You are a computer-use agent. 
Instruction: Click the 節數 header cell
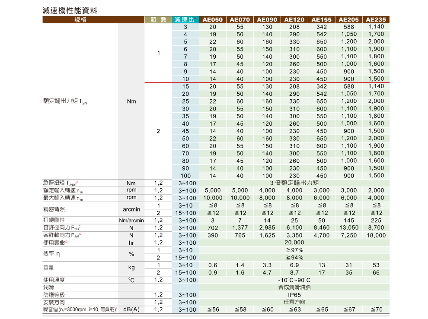(158, 19)
